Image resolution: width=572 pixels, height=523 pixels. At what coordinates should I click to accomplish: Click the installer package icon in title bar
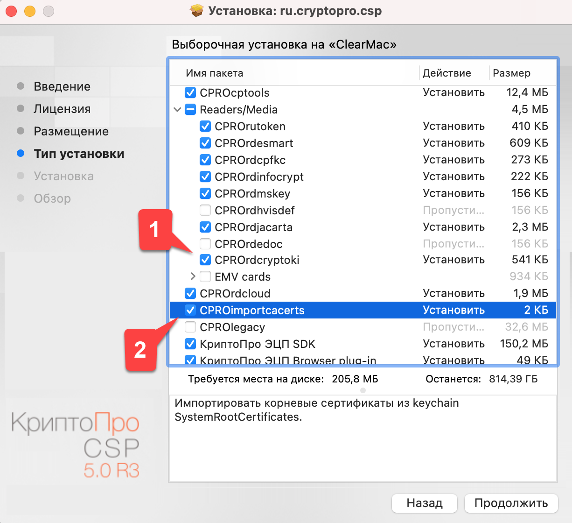(197, 11)
